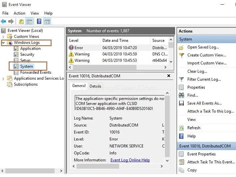
Task: Click the Open Saved Log folder icon
Action: [181, 47]
